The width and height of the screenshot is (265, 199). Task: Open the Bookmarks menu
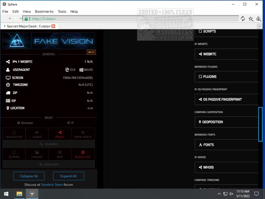[44, 11]
